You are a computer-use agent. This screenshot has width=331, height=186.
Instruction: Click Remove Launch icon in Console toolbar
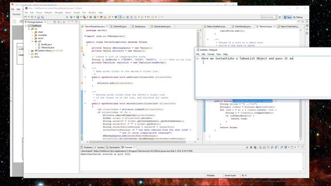coord(251,147)
